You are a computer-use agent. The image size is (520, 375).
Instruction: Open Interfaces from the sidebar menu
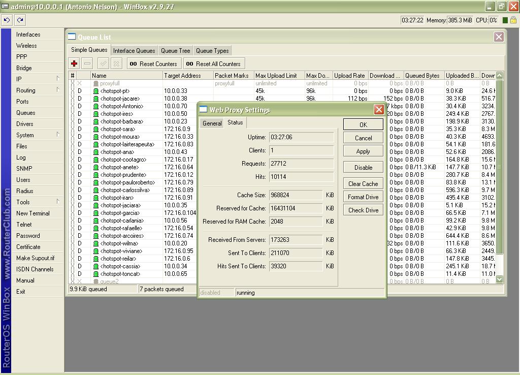[28, 35]
